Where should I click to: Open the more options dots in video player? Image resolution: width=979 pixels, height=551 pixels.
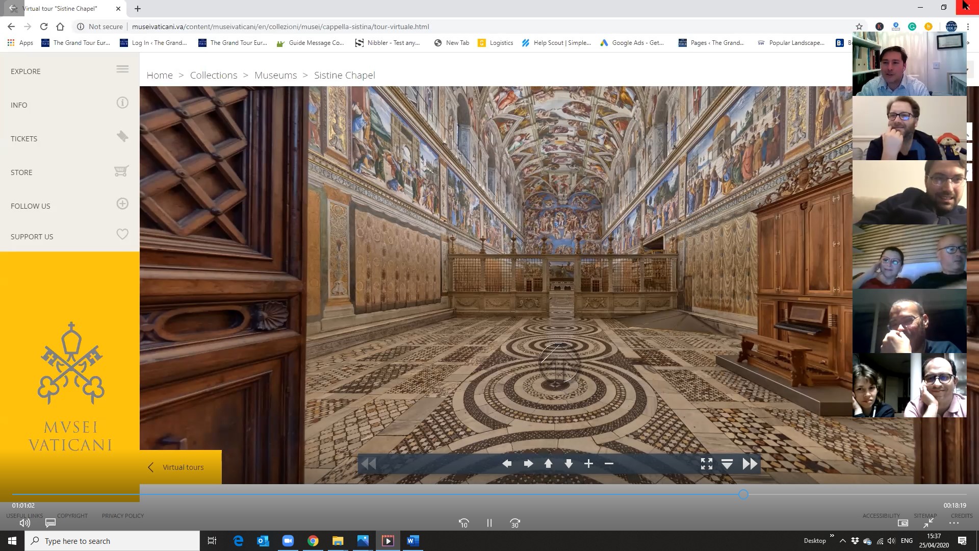click(954, 523)
